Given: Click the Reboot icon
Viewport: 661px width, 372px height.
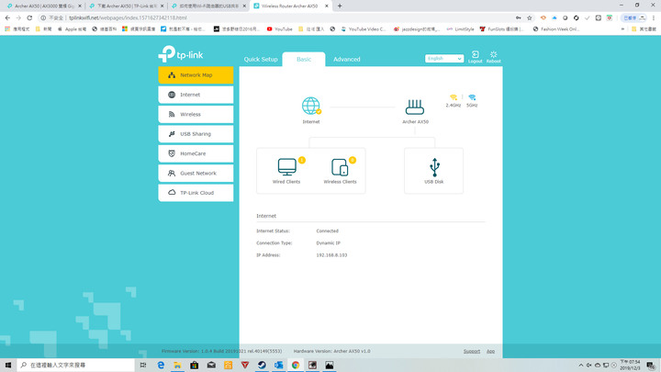Looking at the screenshot, I should (494, 57).
